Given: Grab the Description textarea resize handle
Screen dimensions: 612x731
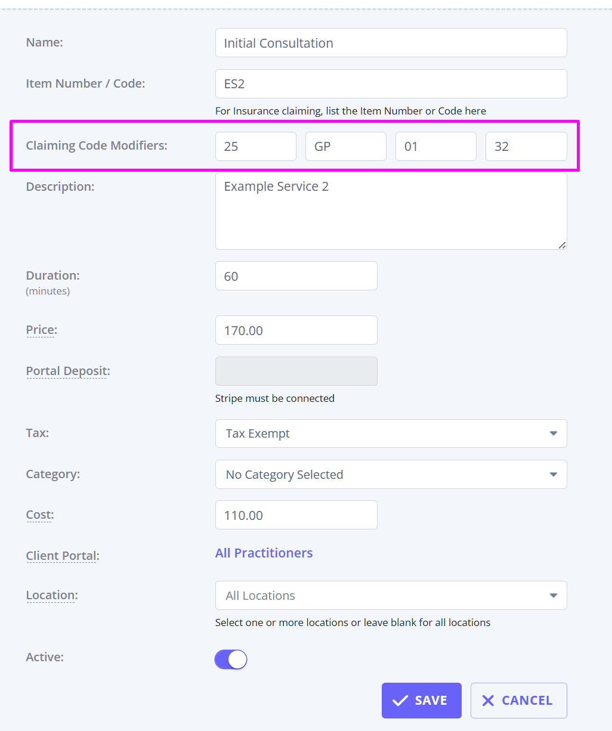Looking at the screenshot, I should [562, 245].
